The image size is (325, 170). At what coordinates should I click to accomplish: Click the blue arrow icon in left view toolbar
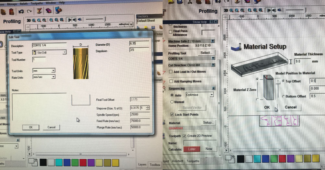tap(79, 19)
